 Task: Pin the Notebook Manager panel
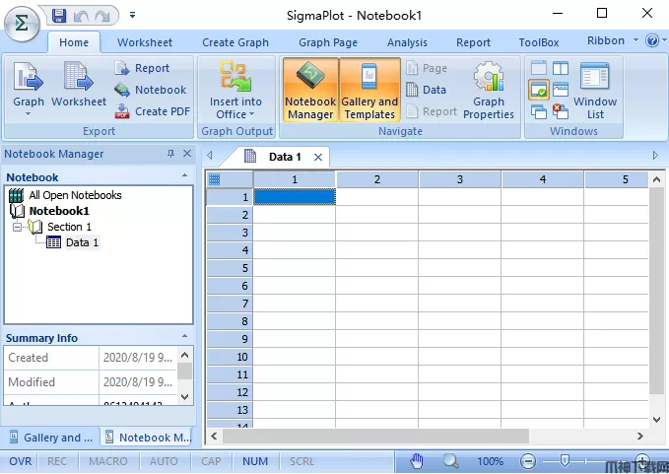tap(170, 154)
